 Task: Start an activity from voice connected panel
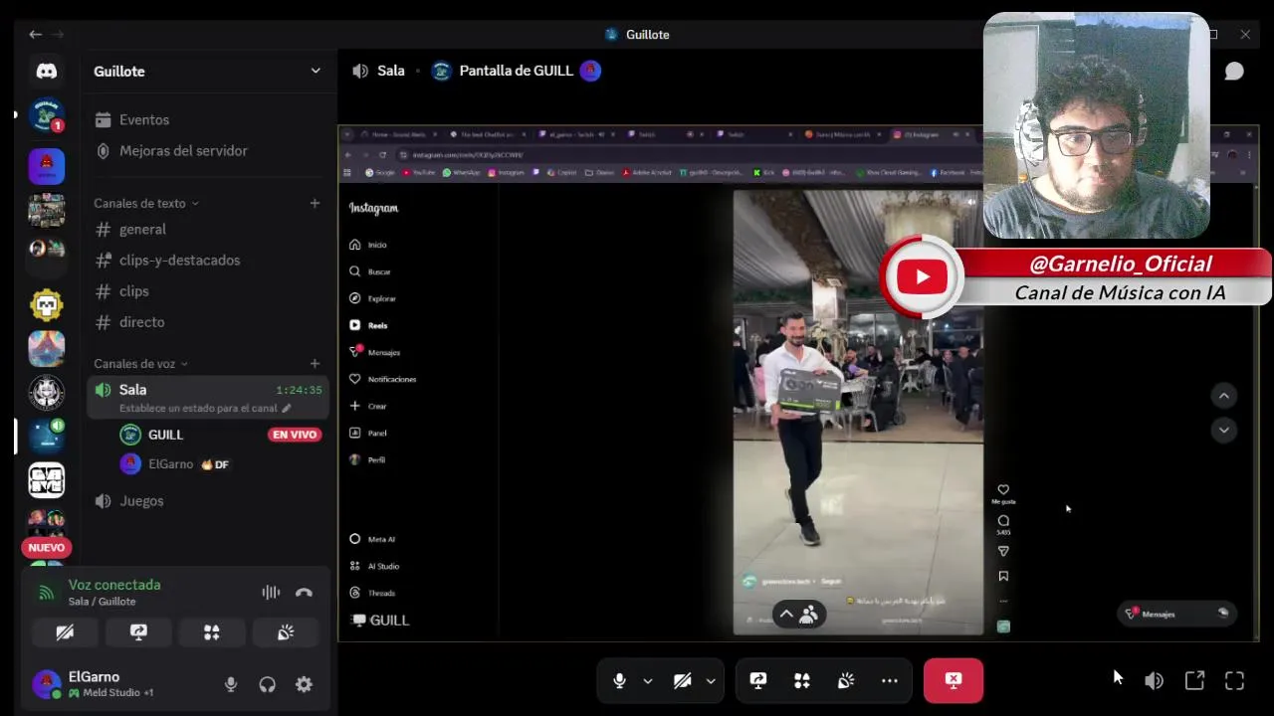click(212, 632)
